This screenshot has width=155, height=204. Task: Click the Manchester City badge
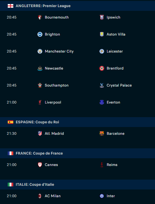pyautogui.click(x=40, y=51)
